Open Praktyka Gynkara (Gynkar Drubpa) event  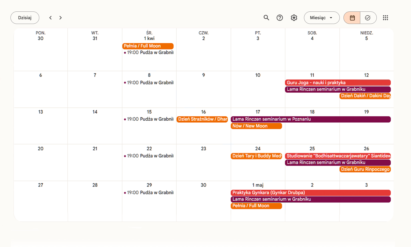(310, 193)
